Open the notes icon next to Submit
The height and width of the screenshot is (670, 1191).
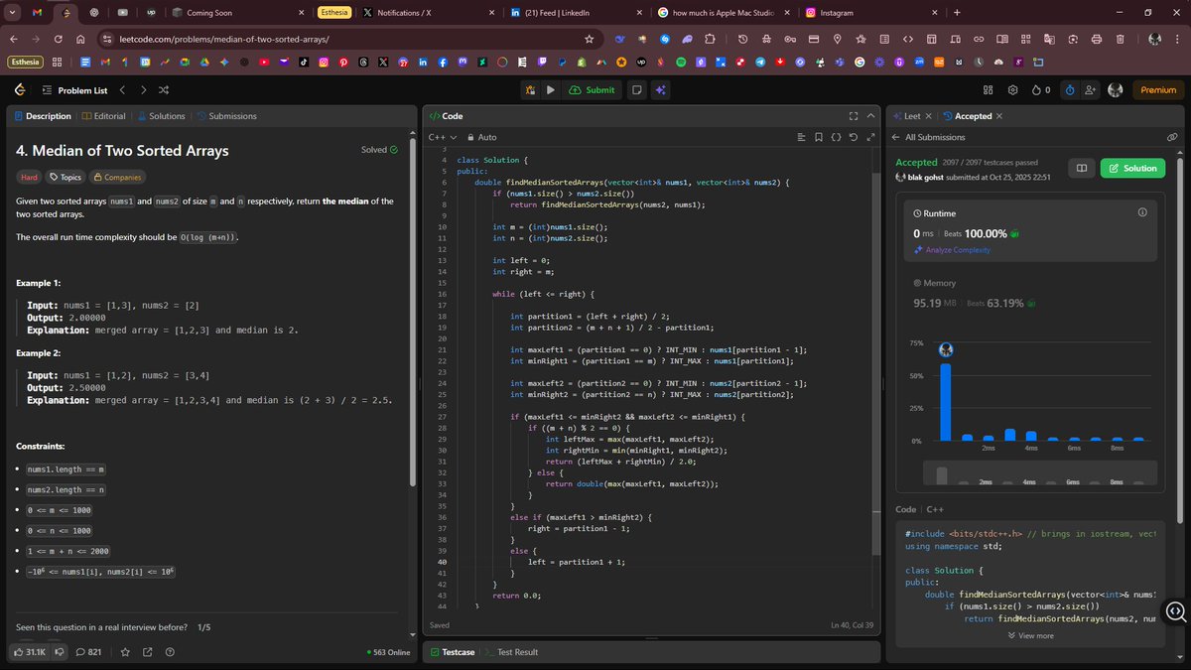636,90
